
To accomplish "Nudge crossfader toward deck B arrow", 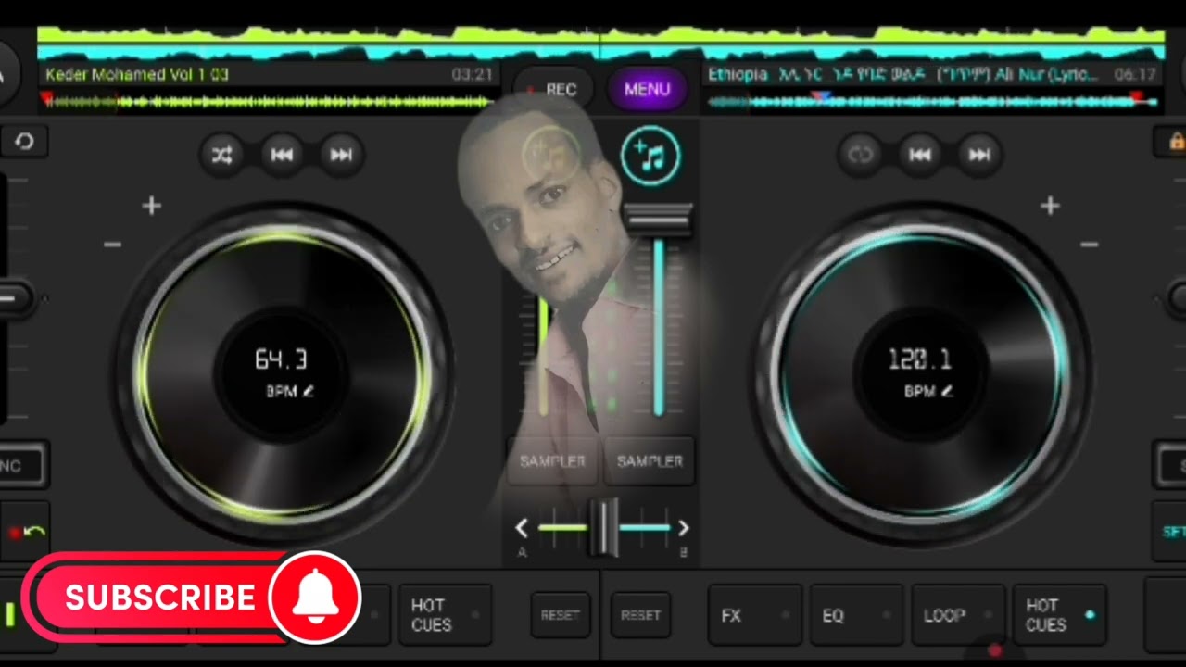I will tap(684, 528).
